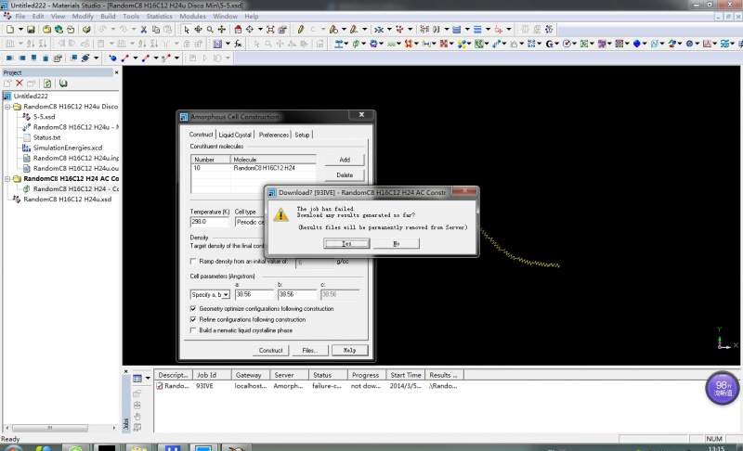Click the red X delete icon in Project panel
Image resolution: width=743 pixels, height=451 pixels.
[20, 84]
